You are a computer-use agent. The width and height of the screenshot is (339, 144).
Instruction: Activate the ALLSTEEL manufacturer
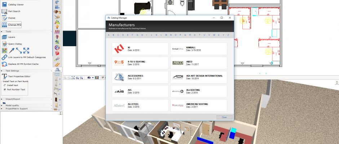(x=140, y=105)
